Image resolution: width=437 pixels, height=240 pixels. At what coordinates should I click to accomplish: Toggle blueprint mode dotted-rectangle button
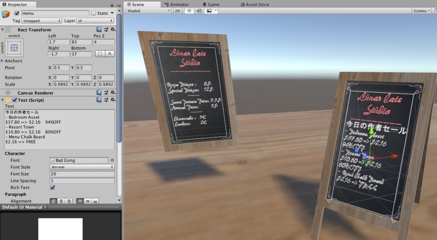(100, 54)
